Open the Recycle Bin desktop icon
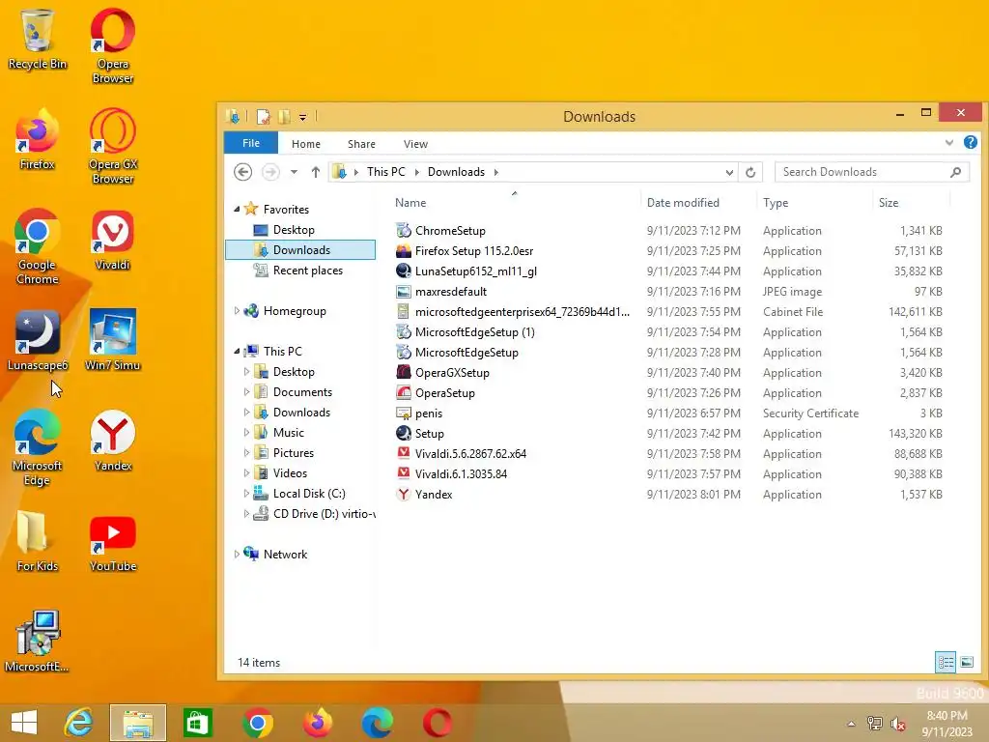This screenshot has width=989, height=742. click(38, 39)
